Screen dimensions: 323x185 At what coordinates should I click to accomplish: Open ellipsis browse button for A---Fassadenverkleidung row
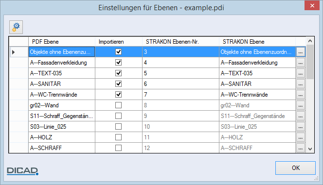coord(301,63)
